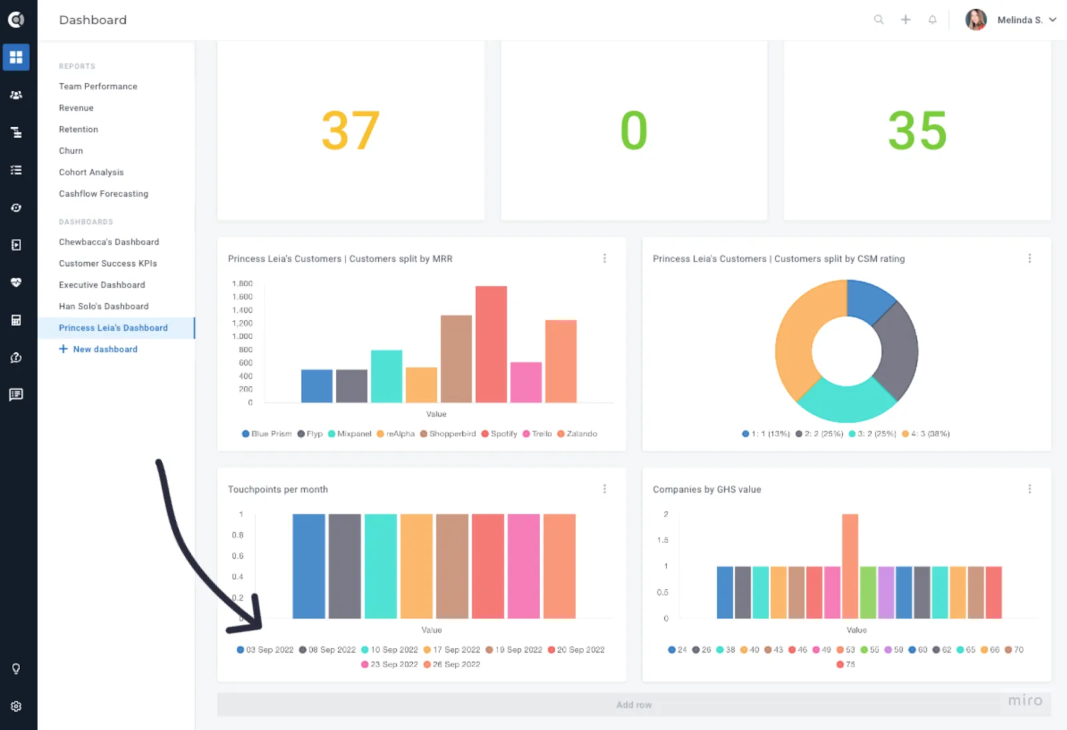
Task: Toggle Spotify legend item in MRR chart
Action: point(499,433)
